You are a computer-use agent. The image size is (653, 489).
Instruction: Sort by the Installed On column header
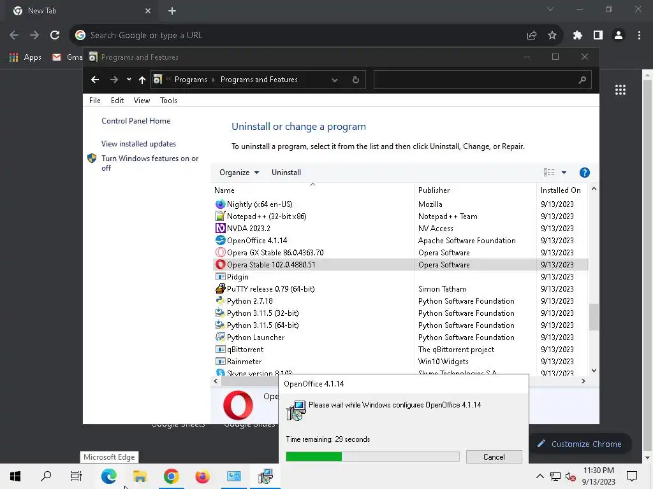(x=561, y=190)
